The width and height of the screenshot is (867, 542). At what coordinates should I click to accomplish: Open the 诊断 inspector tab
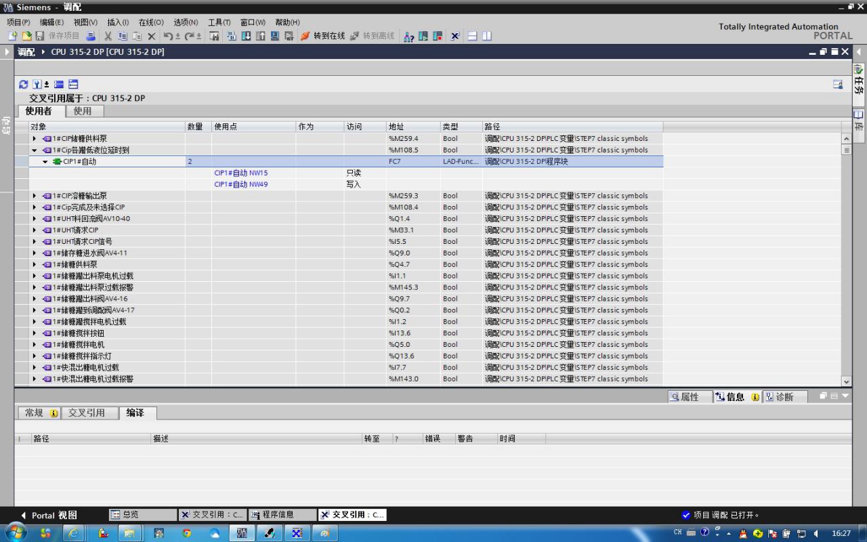784,397
